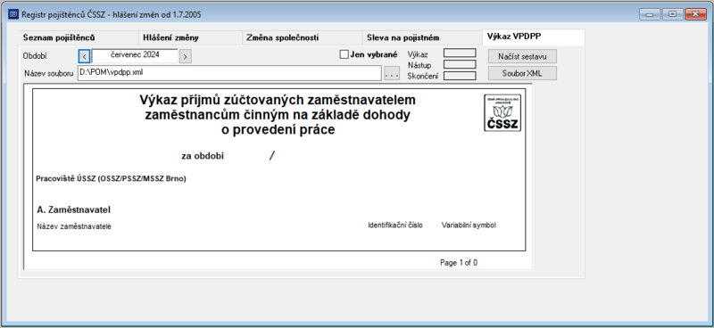Click the A. Zaměstnavatel heading

74,209
